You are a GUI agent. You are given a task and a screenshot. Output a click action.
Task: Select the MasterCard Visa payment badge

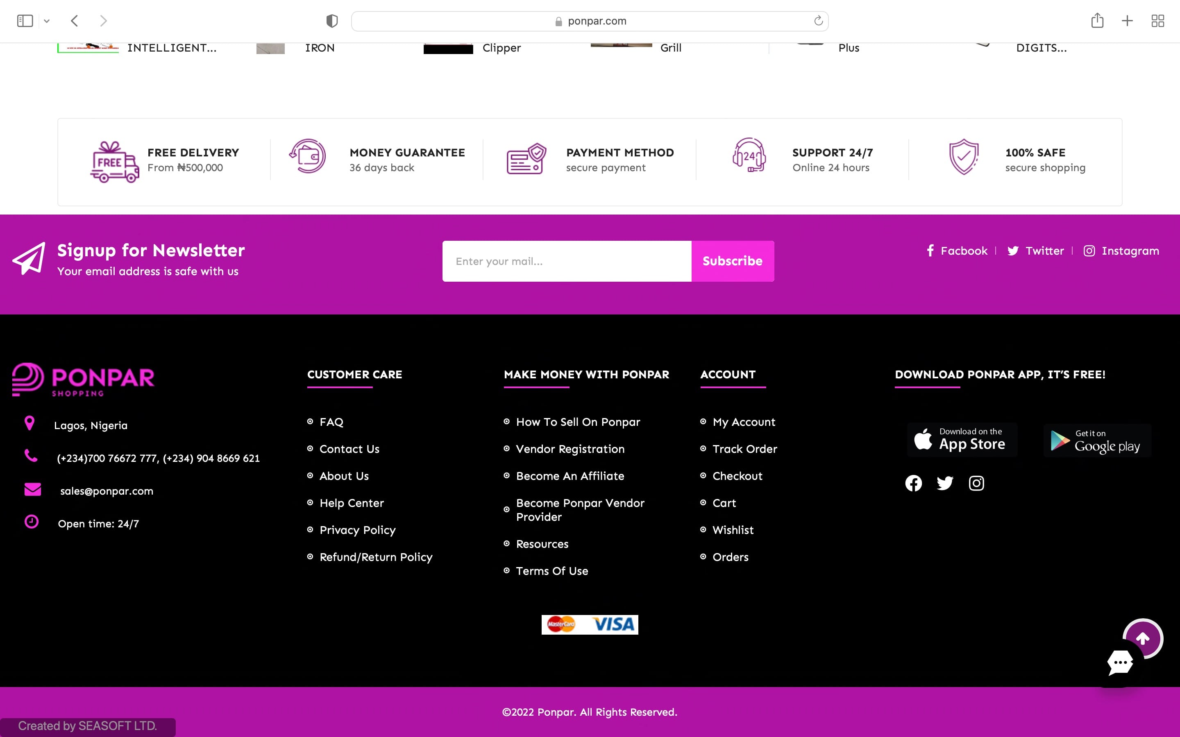[x=590, y=624]
